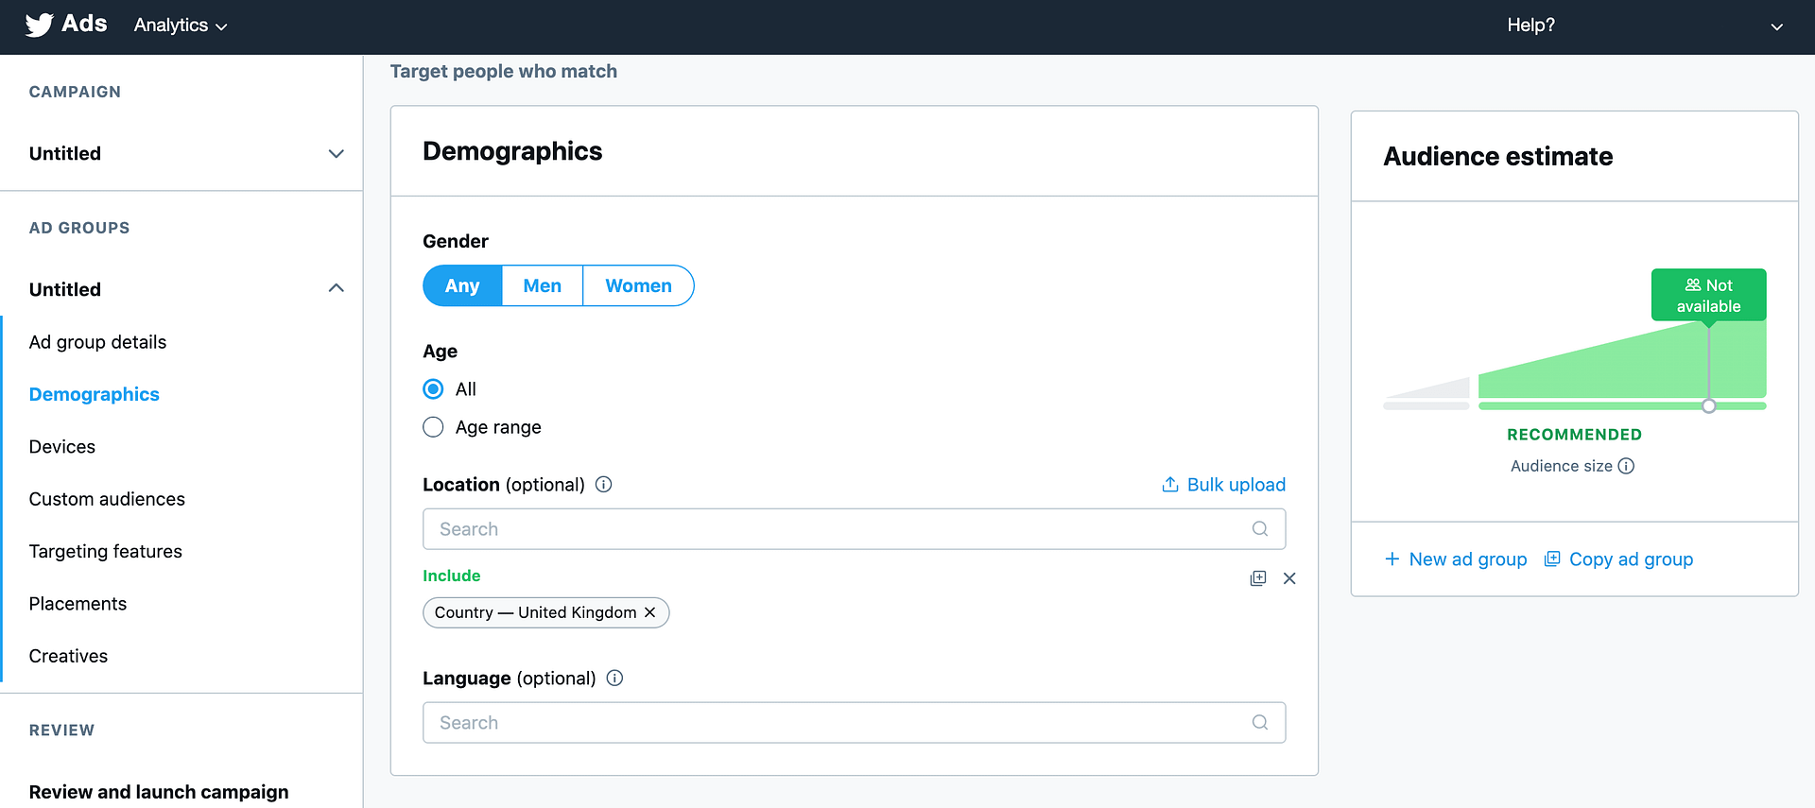The width and height of the screenshot is (1815, 808).
Task: Click the Copy ad group duplicate icon
Action: (x=1552, y=559)
